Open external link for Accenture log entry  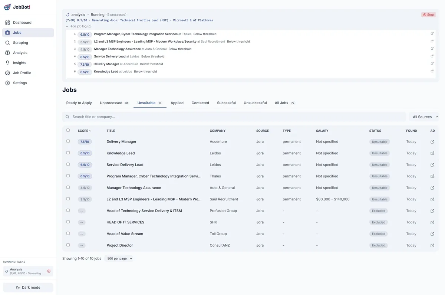[x=432, y=64]
